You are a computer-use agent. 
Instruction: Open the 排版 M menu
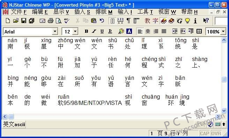[x=104, y=12]
